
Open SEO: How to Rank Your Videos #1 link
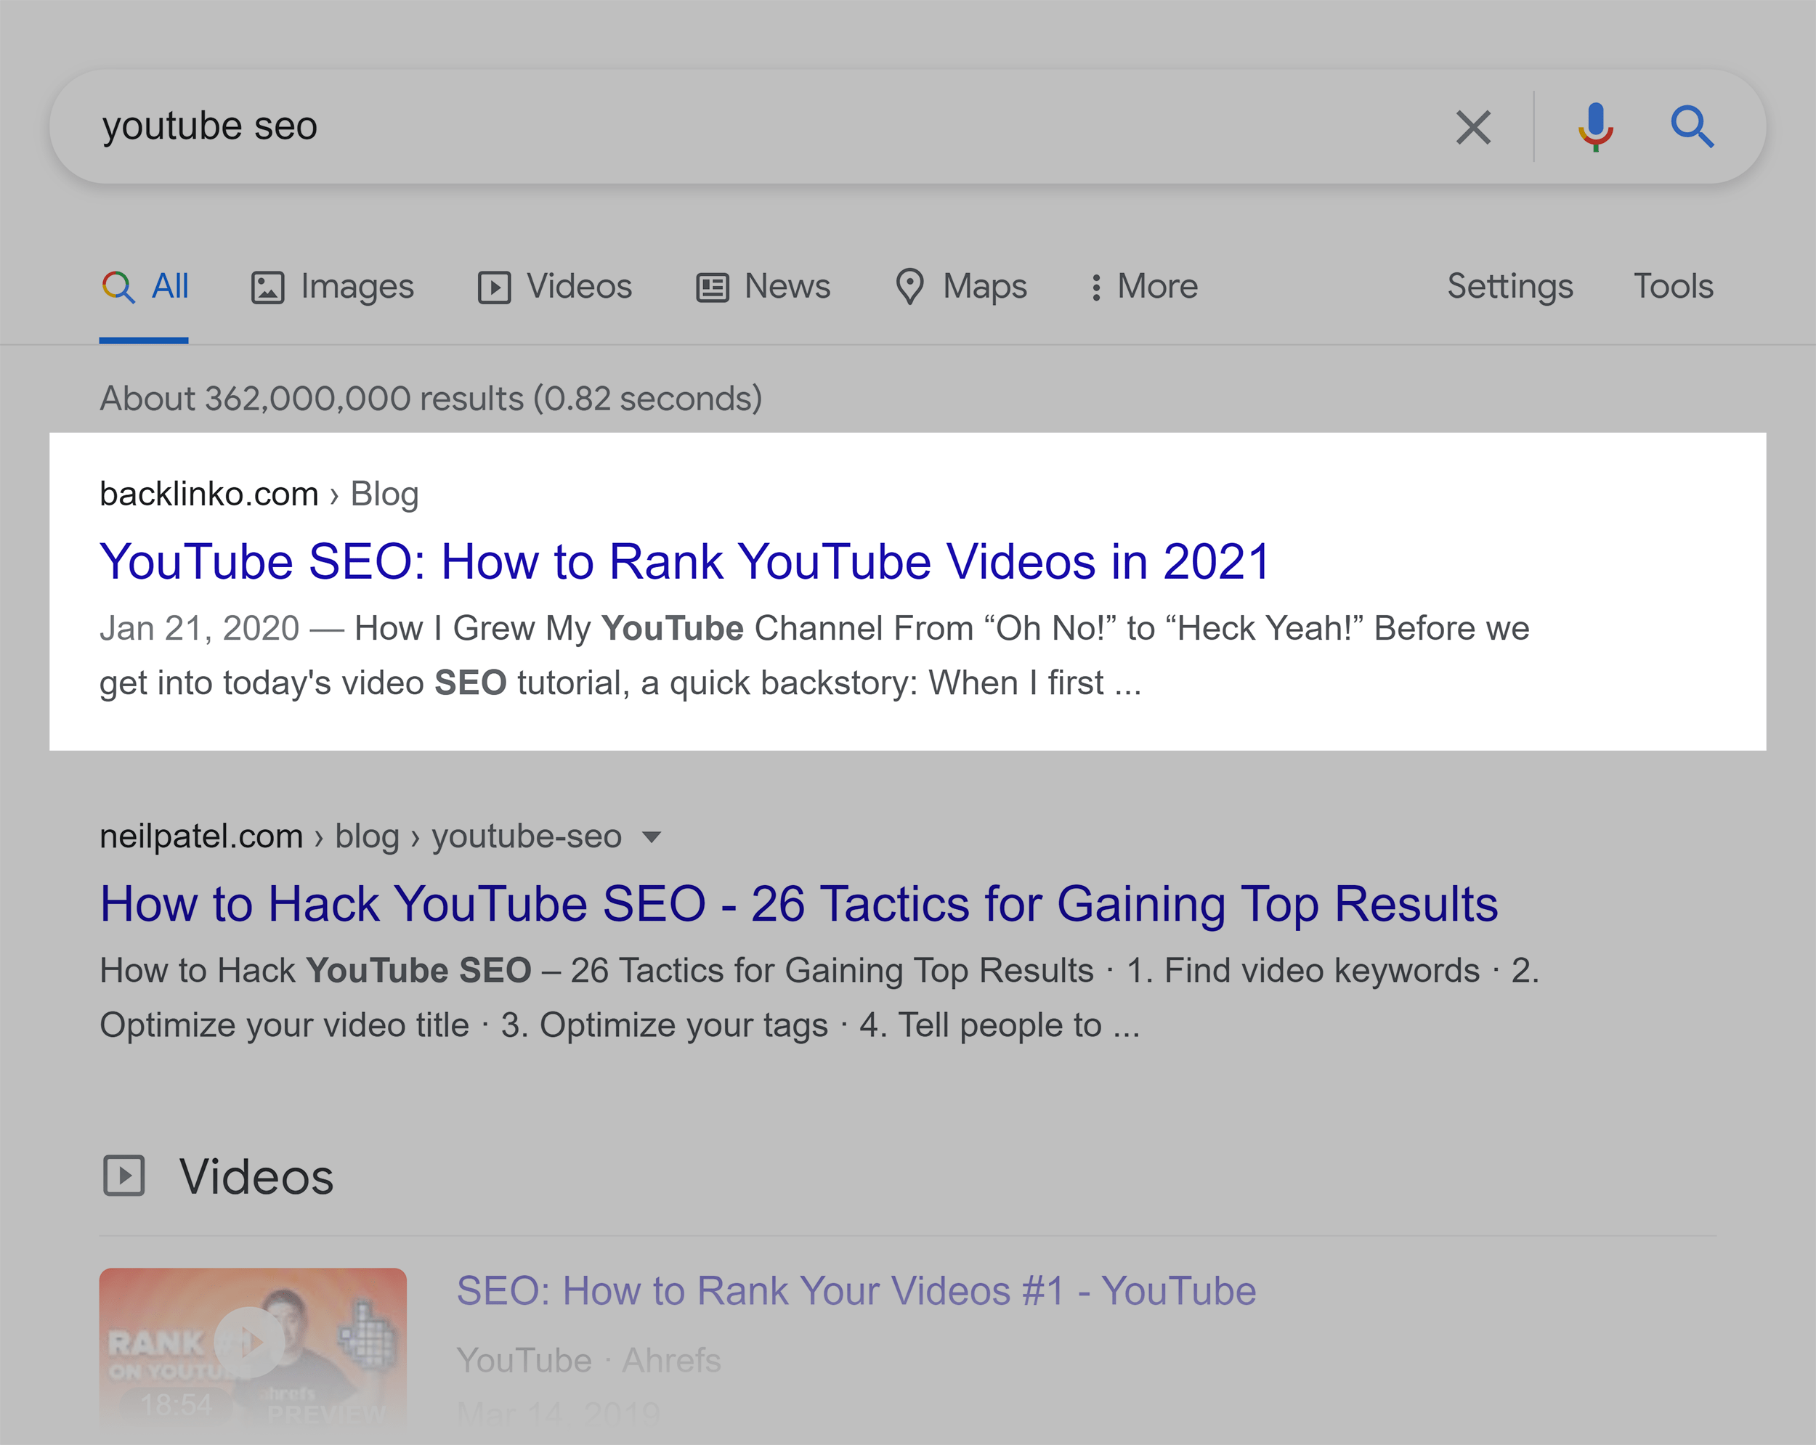tap(856, 1291)
